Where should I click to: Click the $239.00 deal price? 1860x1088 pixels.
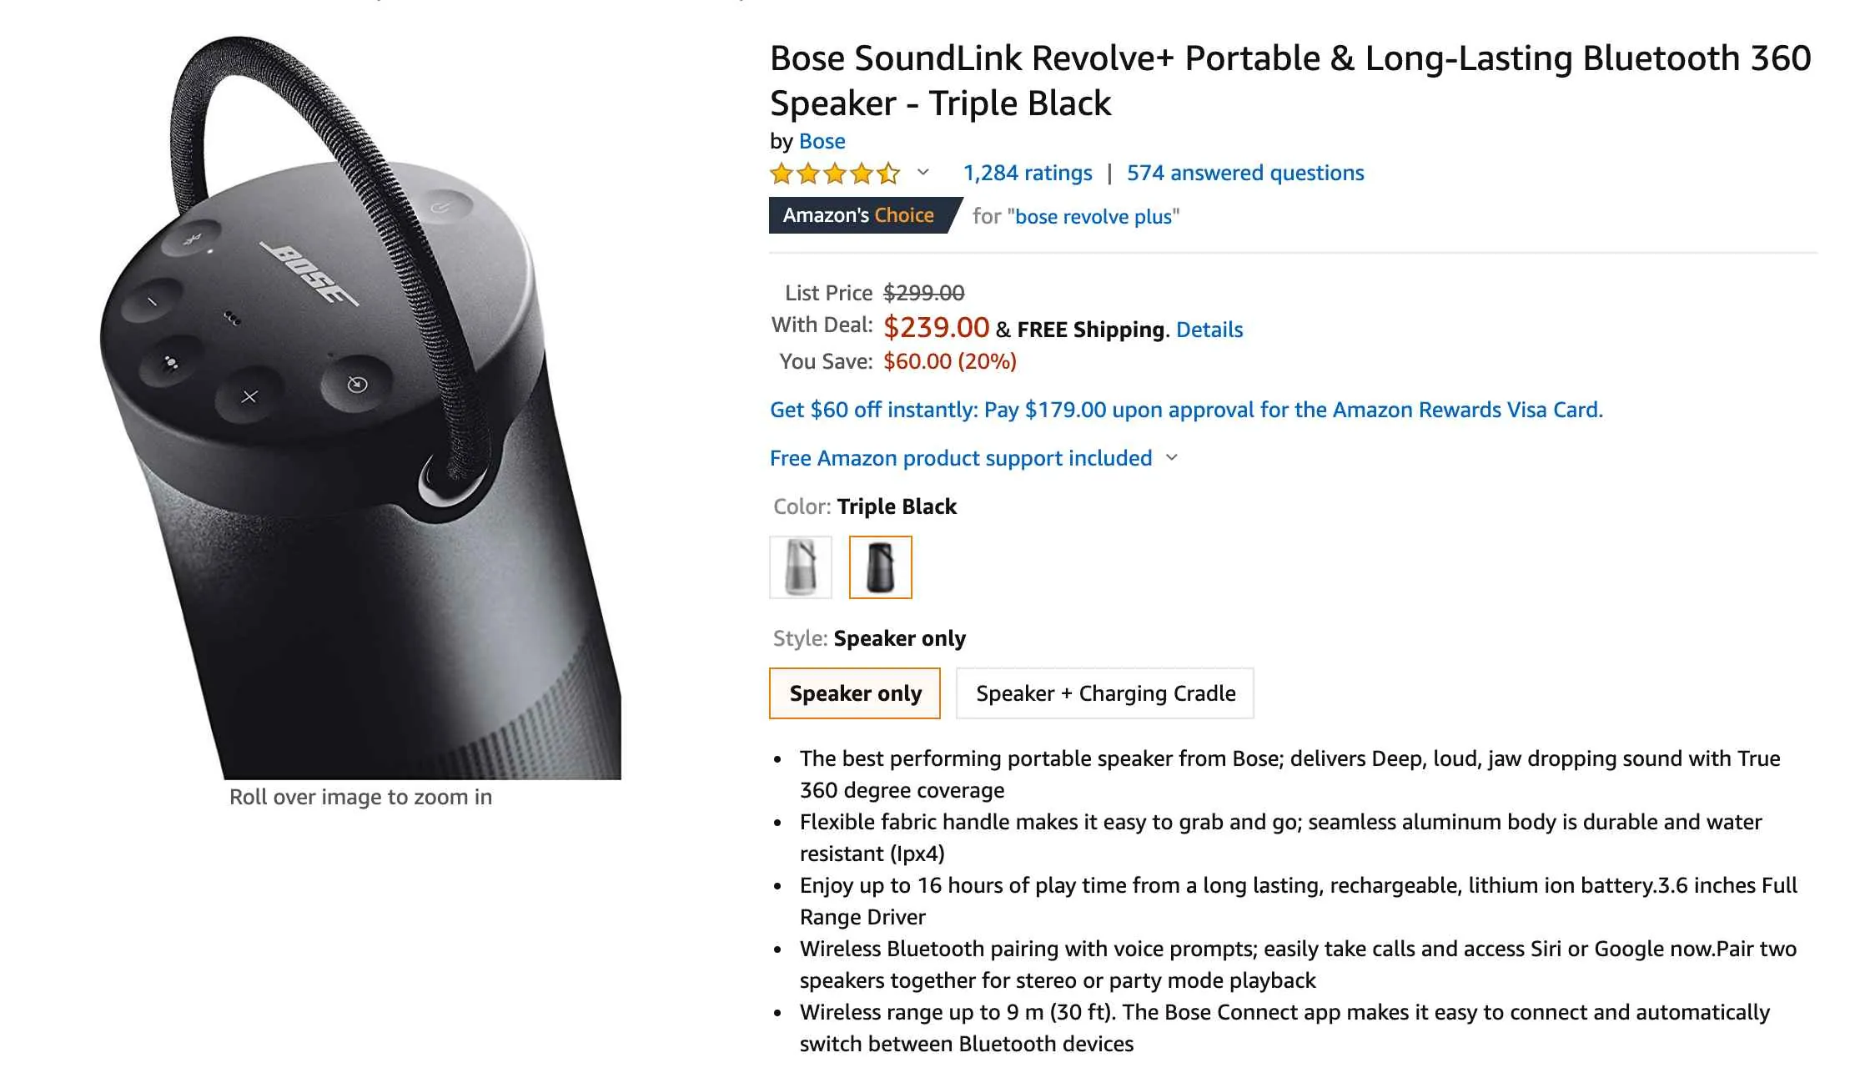pos(936,327)
